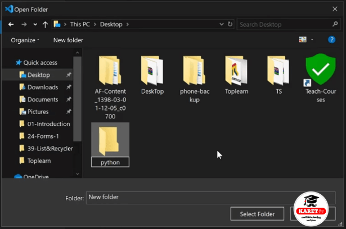Screen dimensions: 346x229
Task: Create a New folder from toolbar
Action: pyautogui.click(x=68, y=40)
